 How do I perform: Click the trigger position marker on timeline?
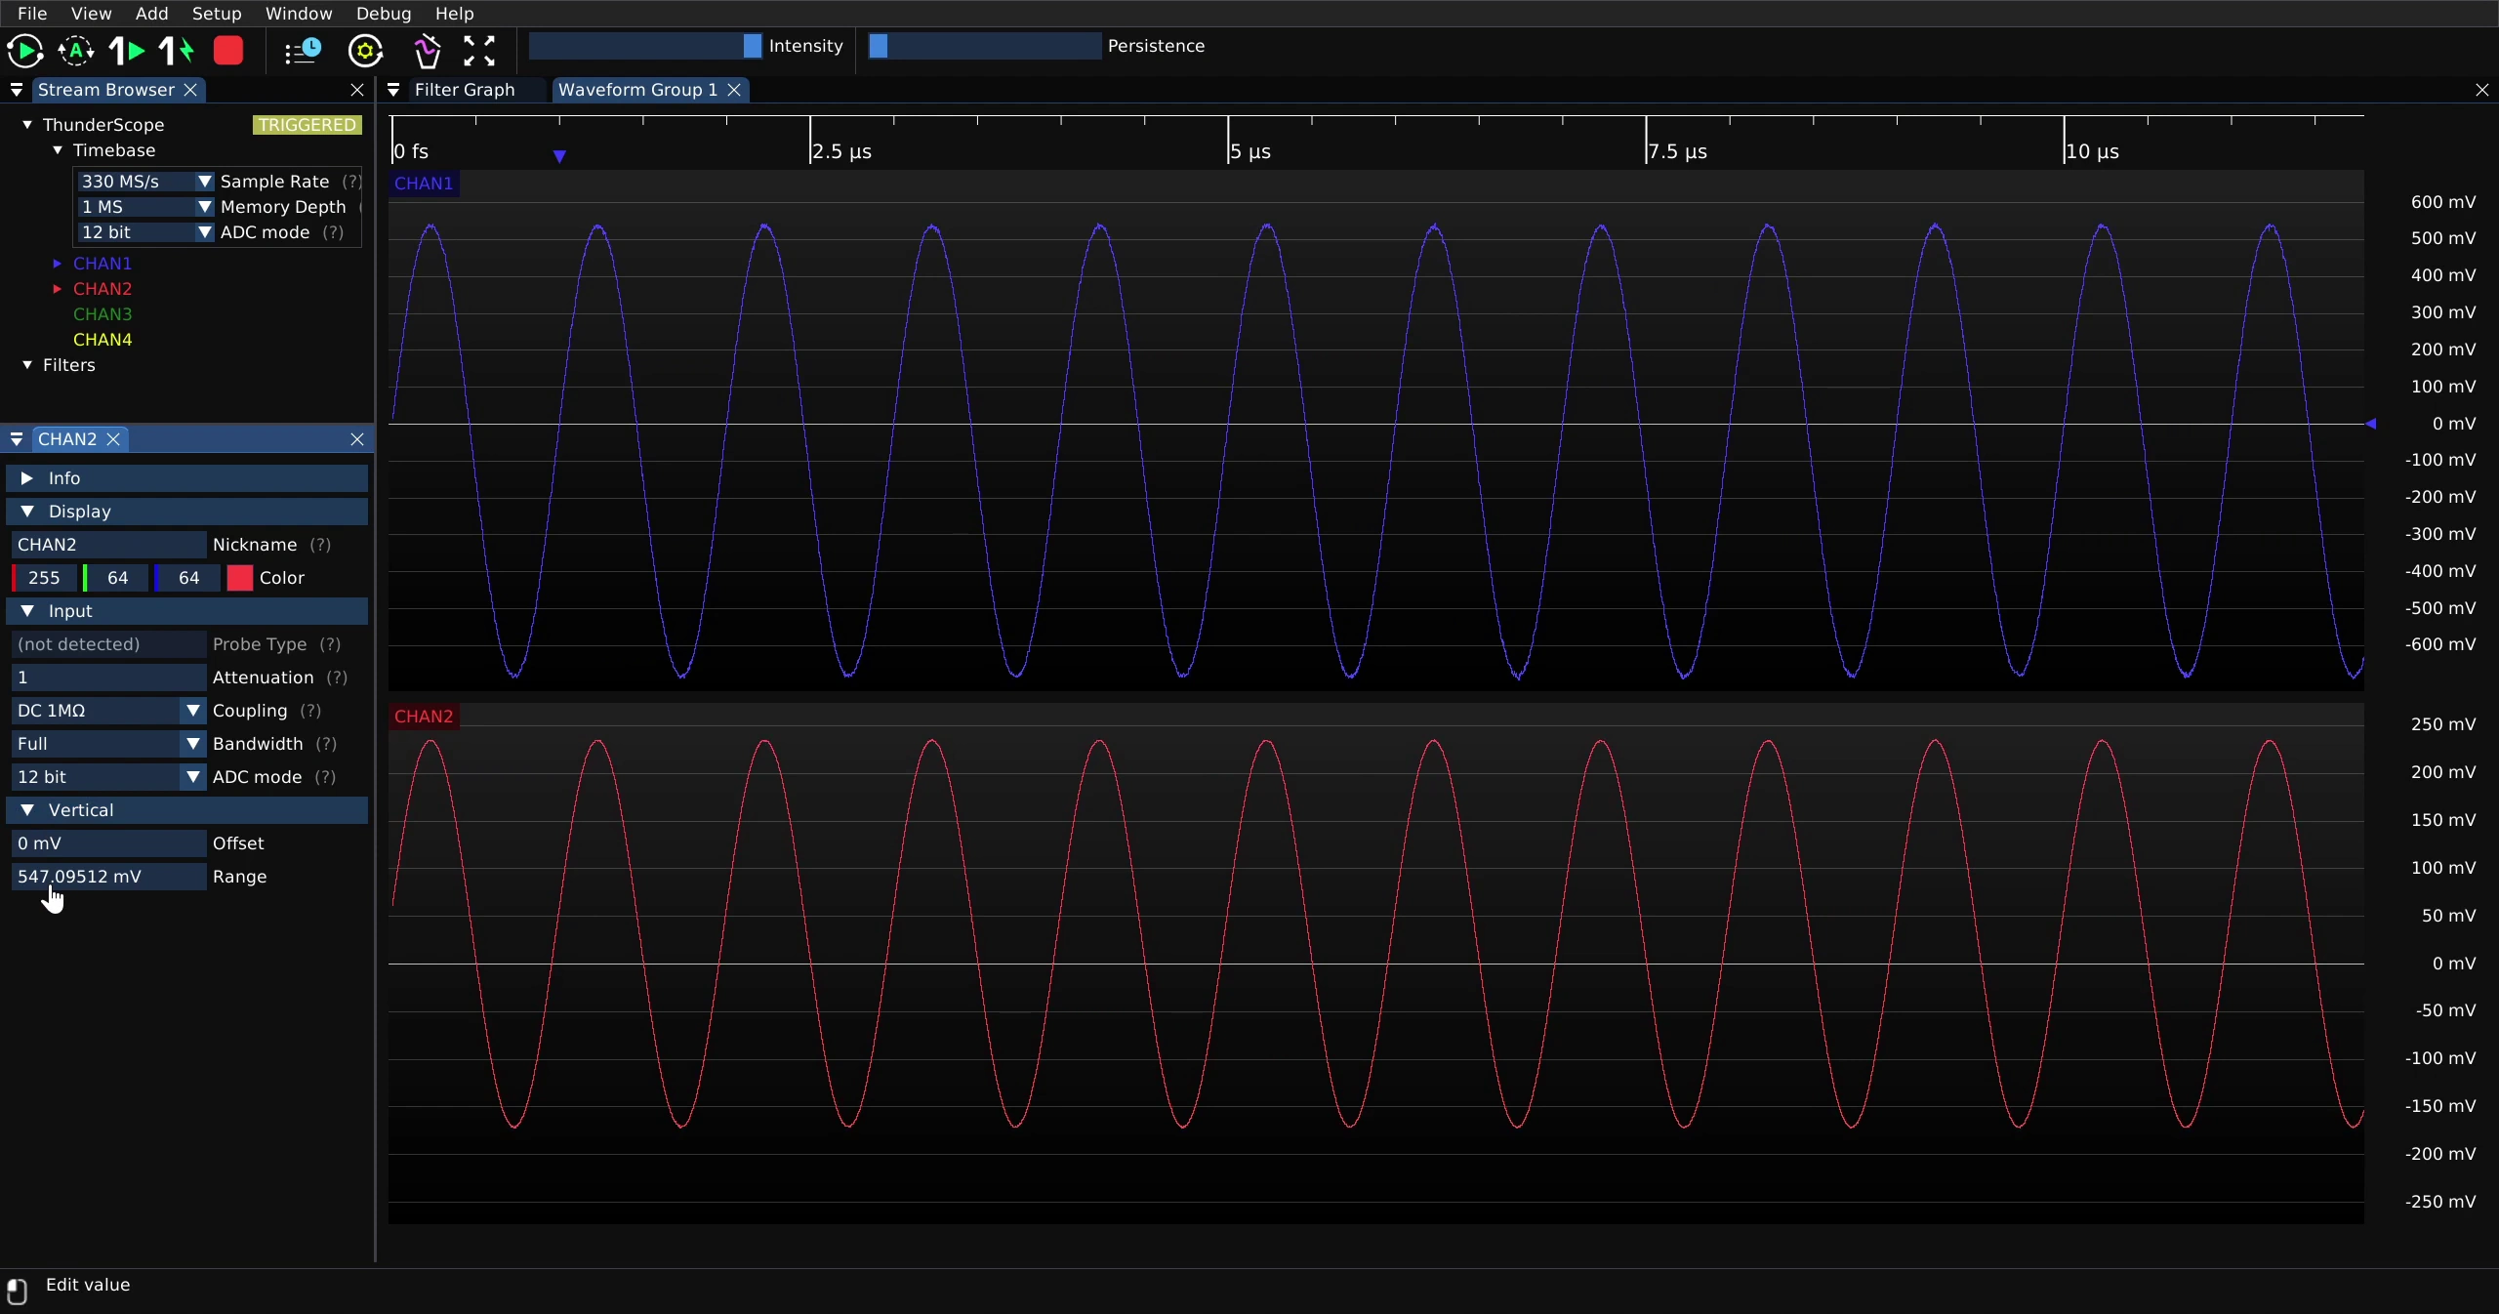(559, 156)
